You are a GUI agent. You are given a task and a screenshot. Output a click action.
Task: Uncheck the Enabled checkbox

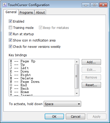(10, 21)
